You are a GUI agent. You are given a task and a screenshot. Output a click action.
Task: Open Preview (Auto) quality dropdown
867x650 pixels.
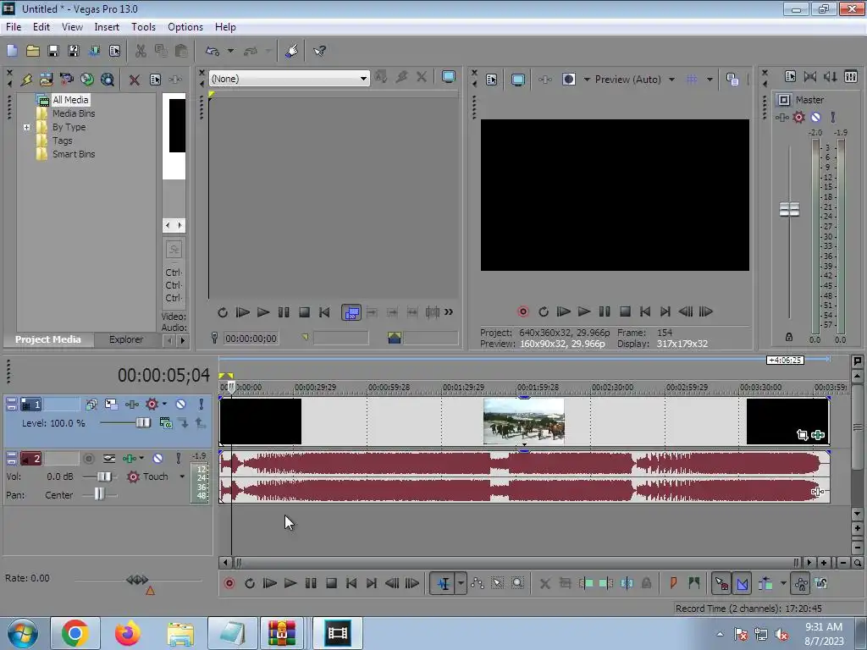click(671, 80)
